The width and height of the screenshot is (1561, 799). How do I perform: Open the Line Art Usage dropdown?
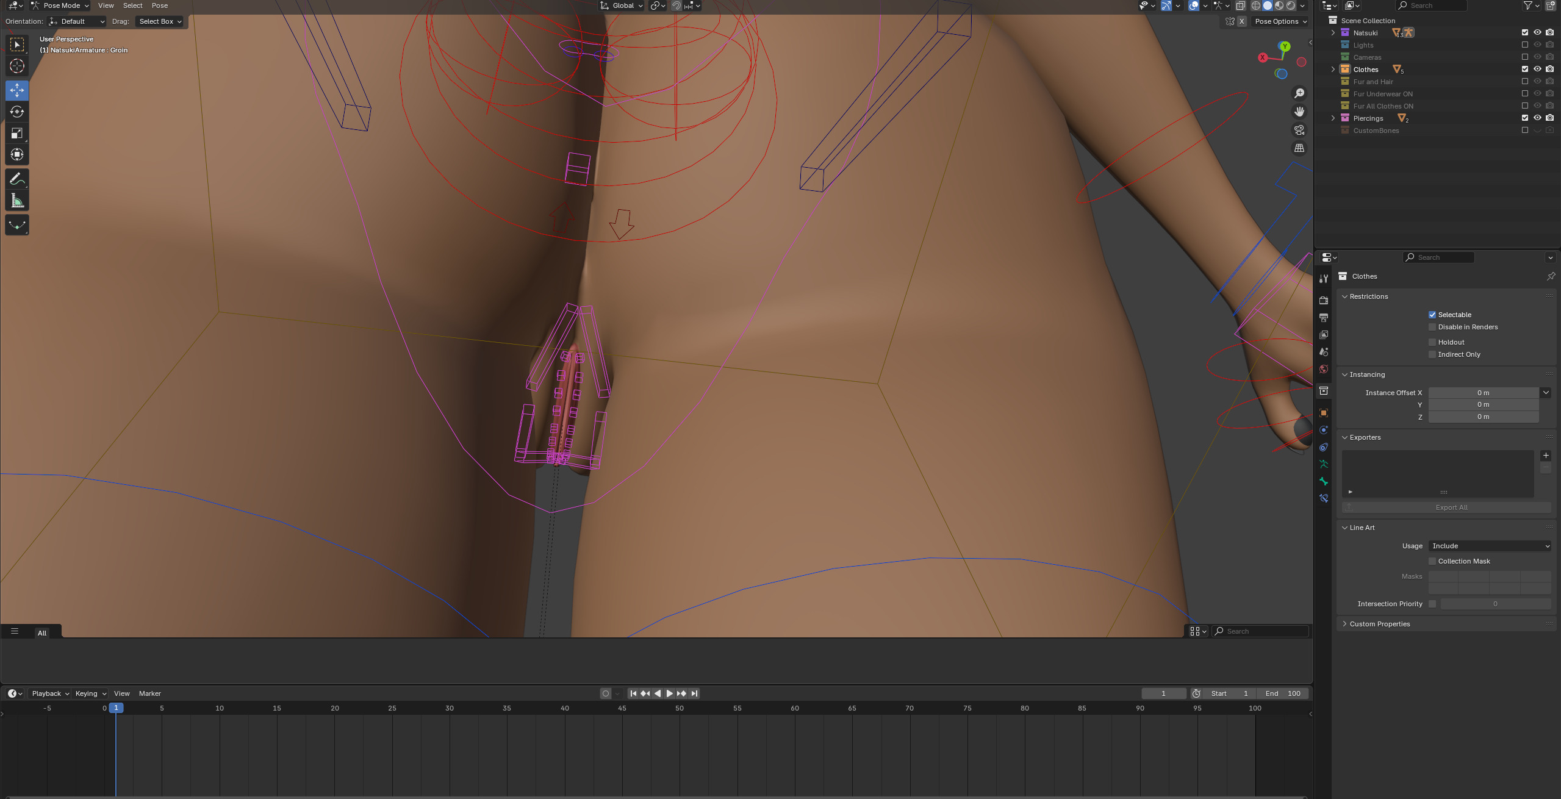tap(1489, 546)
